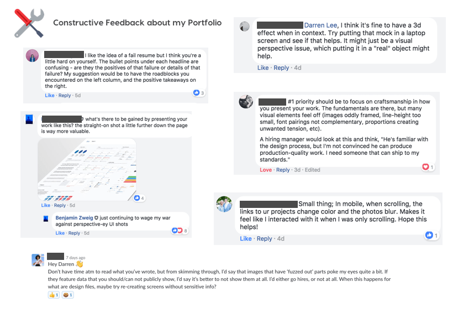Like the fail resume comment
The image size is (453, 313).
click(50, 96)
